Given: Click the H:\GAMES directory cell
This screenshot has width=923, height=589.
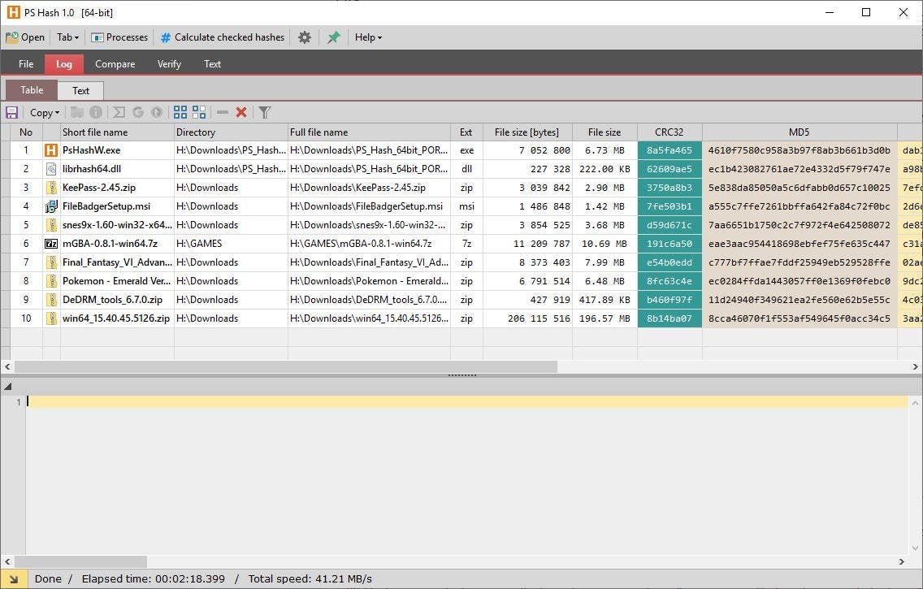Looking at the screenshot, I should click(231, 244).
